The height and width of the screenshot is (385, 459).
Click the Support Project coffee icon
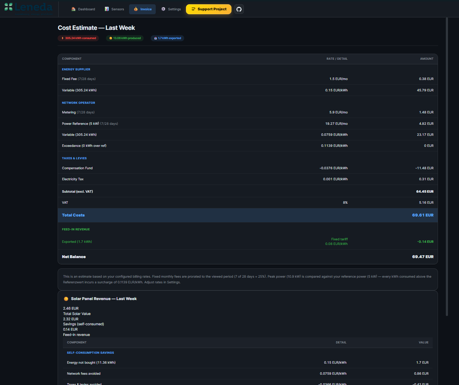click(193, 9)
